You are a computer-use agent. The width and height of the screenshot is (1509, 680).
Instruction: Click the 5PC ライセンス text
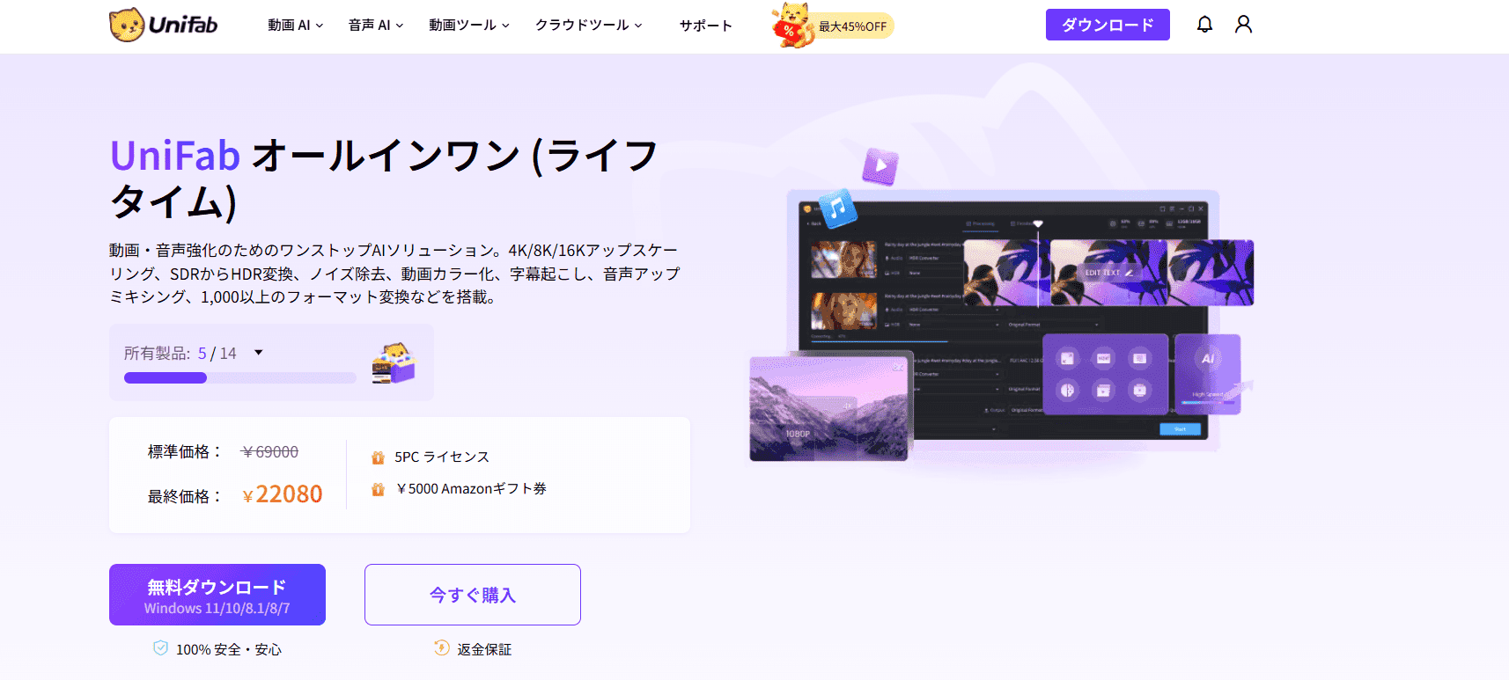click(442, 457)
